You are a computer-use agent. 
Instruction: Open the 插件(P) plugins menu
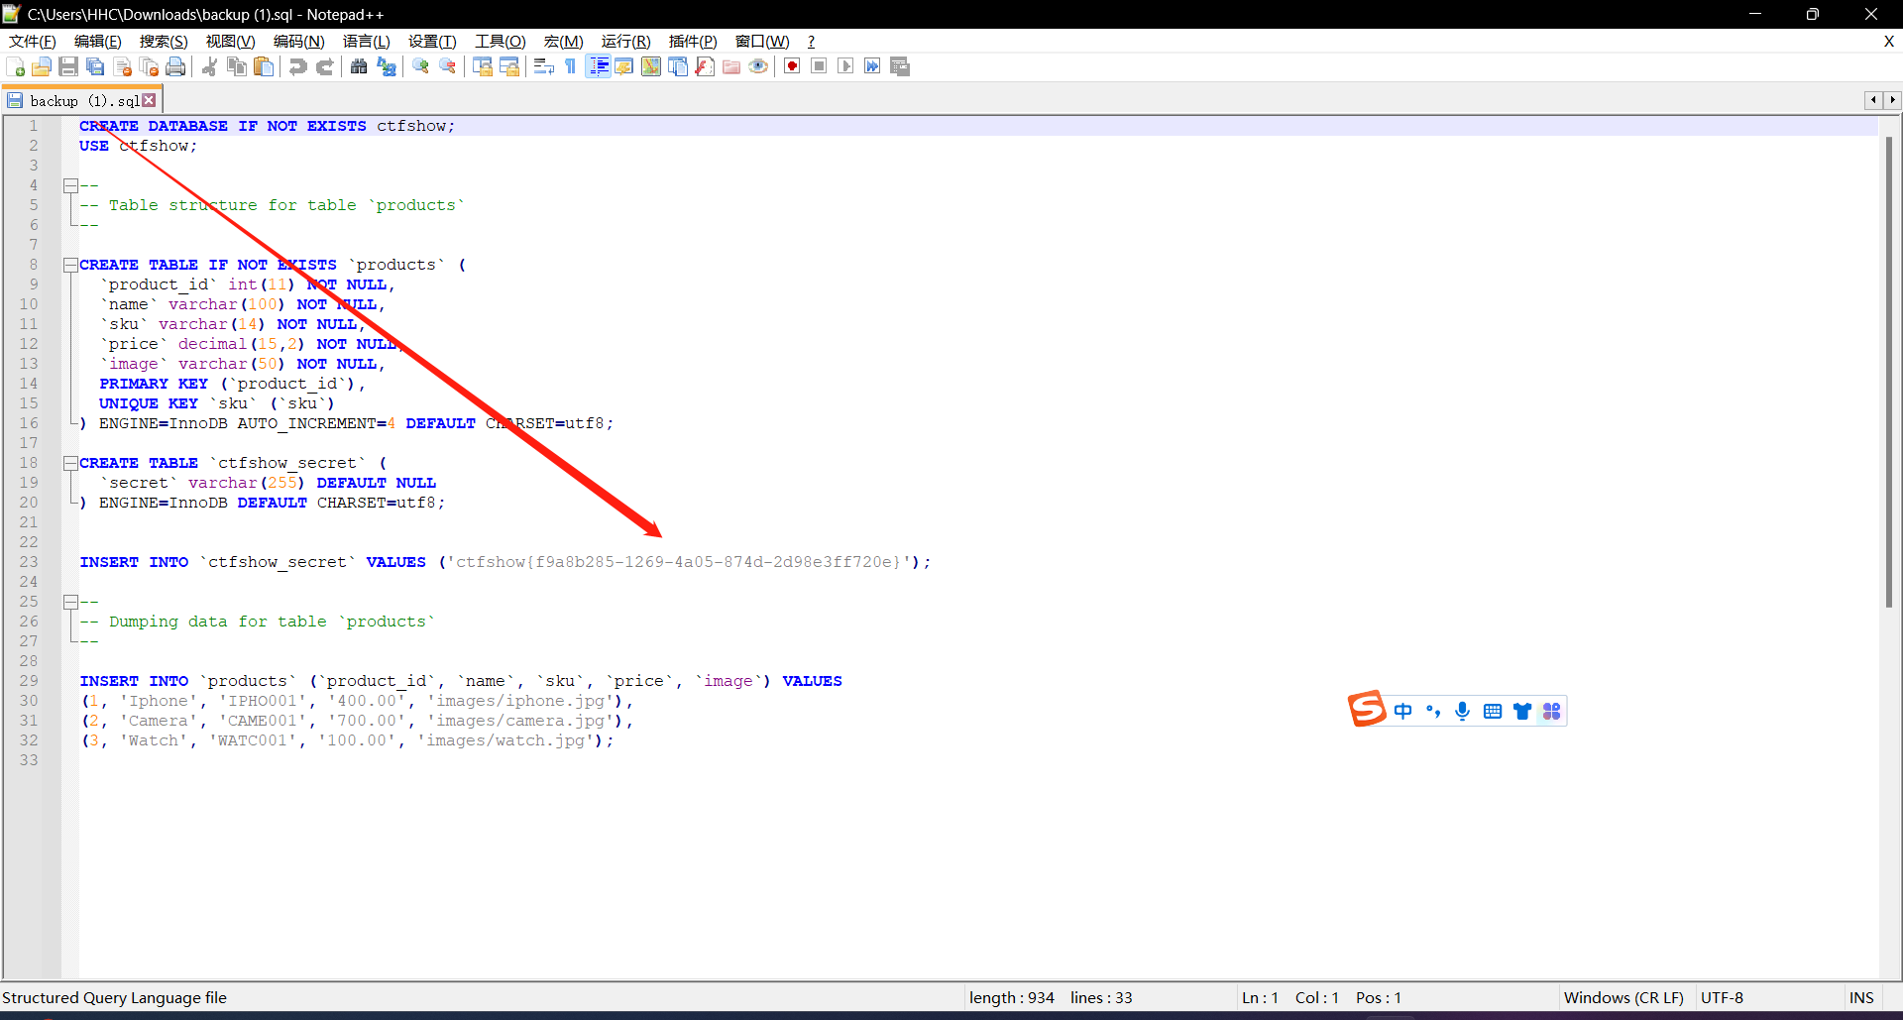(692, 41)
